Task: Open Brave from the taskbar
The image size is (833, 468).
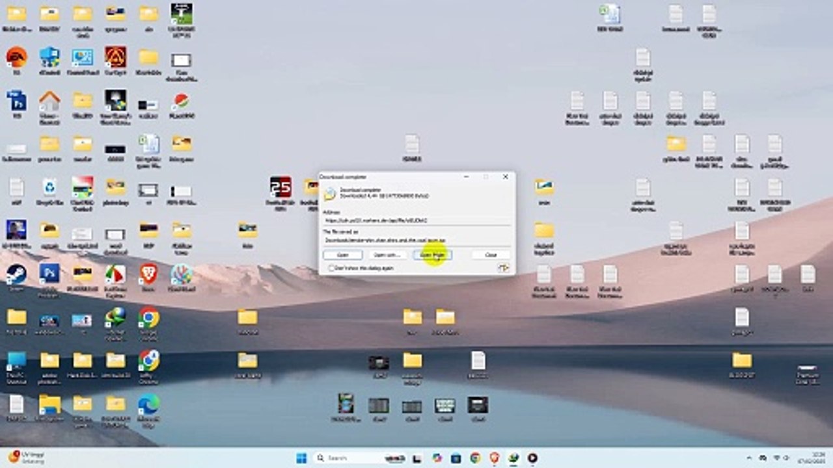Action: click(495, 458)
